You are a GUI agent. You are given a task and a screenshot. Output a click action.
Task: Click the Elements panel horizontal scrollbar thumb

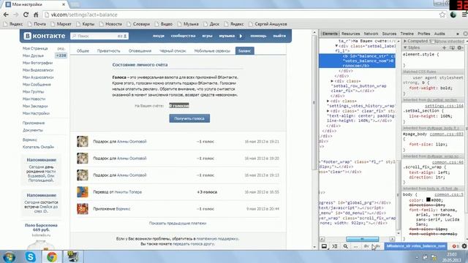tap(363, 239)
